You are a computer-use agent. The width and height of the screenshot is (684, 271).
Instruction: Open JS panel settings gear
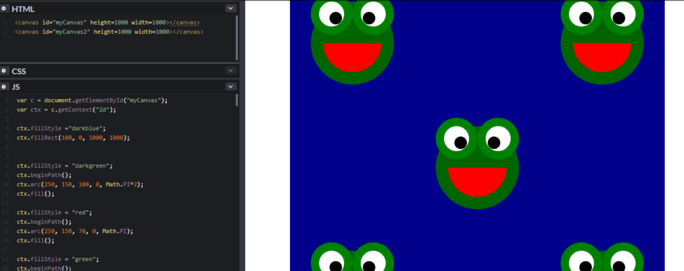4,87
